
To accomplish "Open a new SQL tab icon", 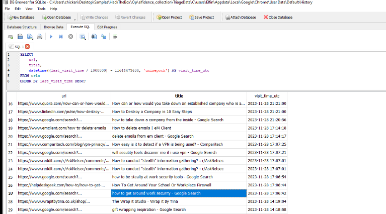I will (x=11, y=37).
